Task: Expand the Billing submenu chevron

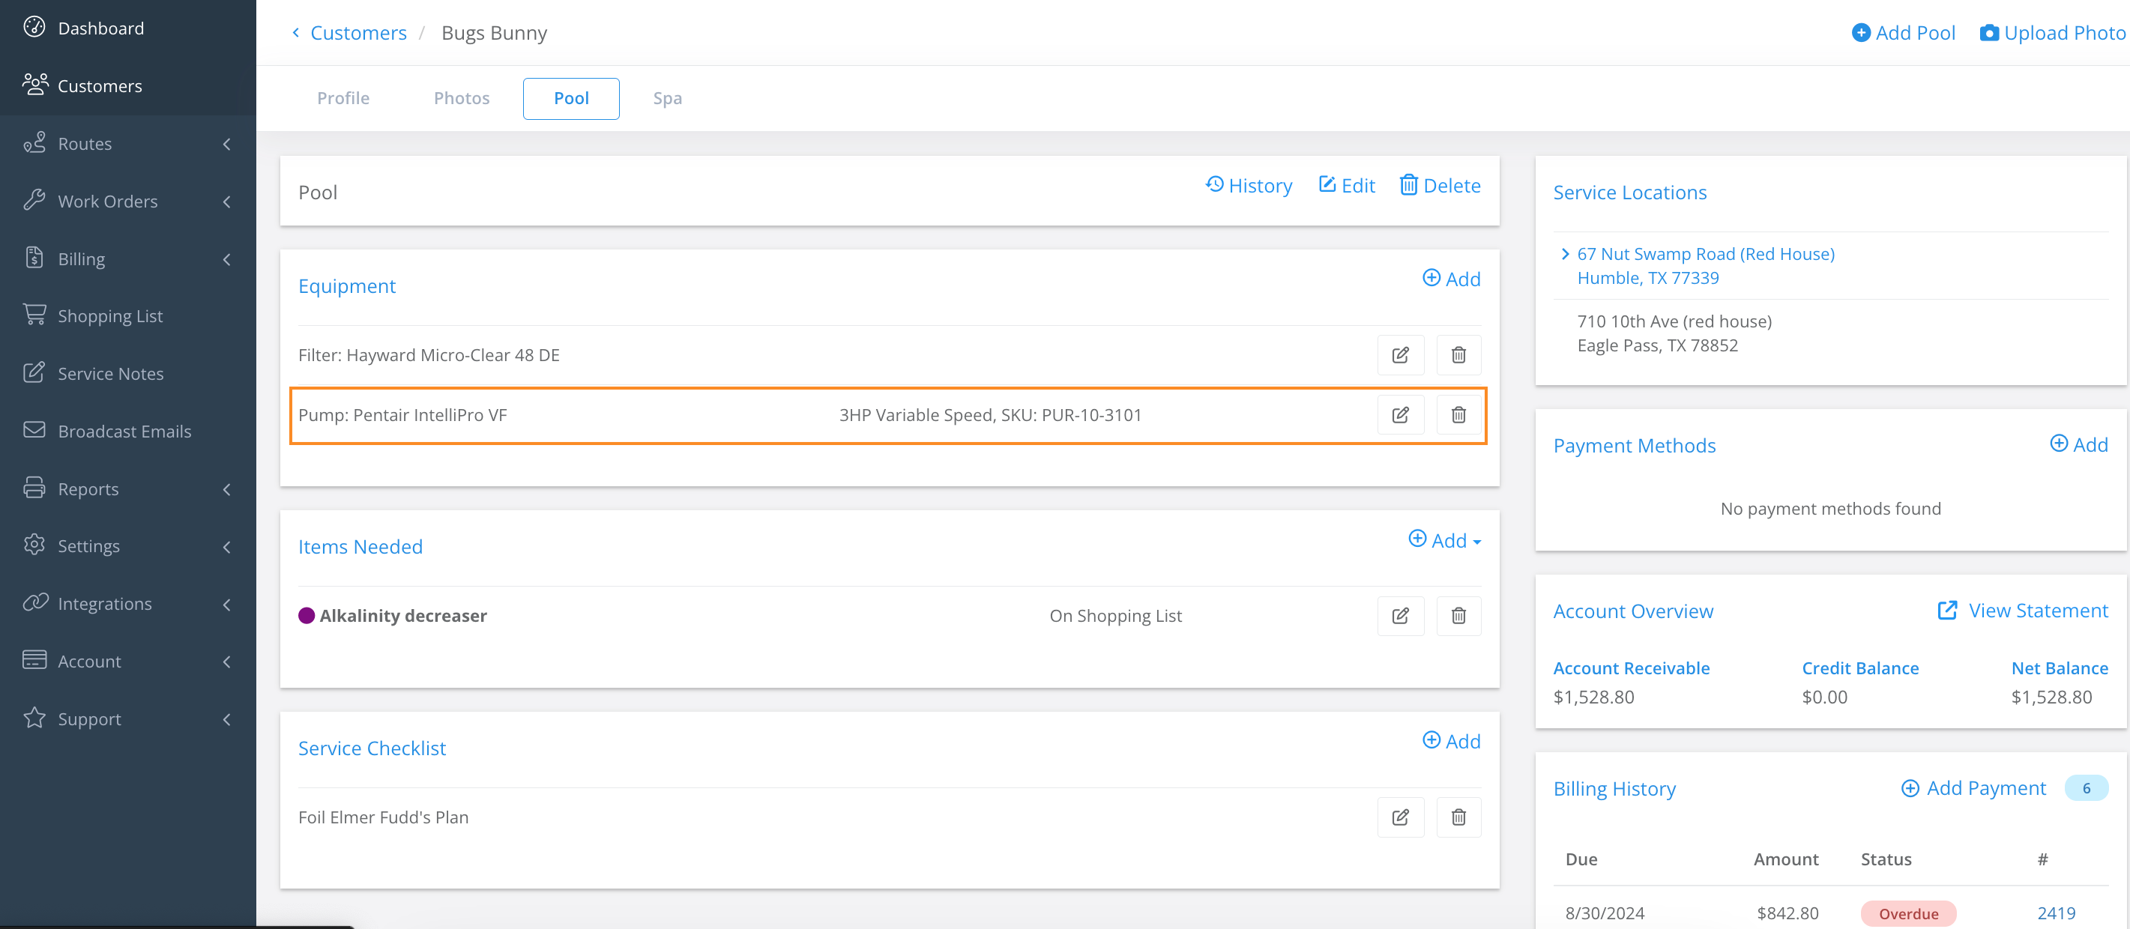Action: point(226,259)
